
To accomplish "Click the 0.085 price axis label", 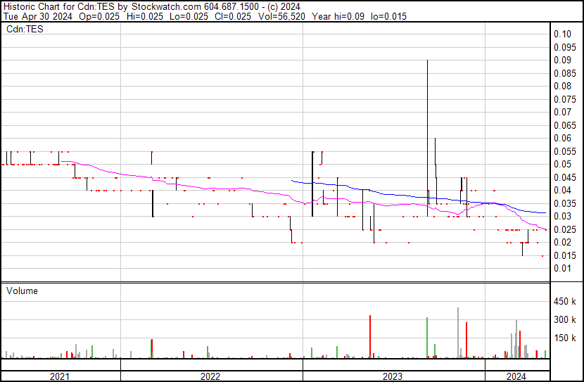I will click(x=565, y=73).
